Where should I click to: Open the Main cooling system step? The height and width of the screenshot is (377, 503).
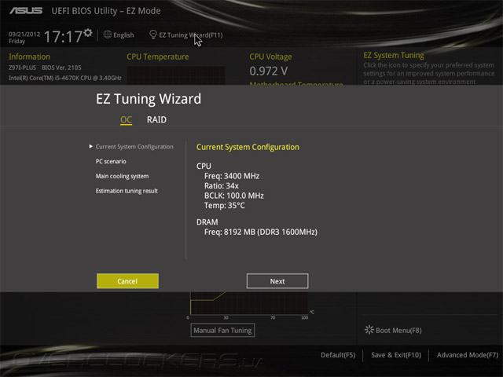(x=122, y=176)
